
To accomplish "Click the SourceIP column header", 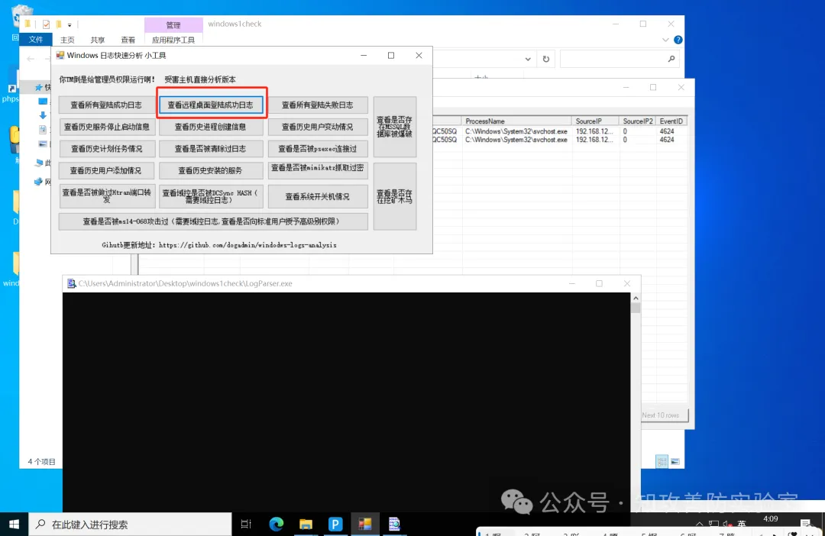I will pyautogui.click(x=596, y=121).
